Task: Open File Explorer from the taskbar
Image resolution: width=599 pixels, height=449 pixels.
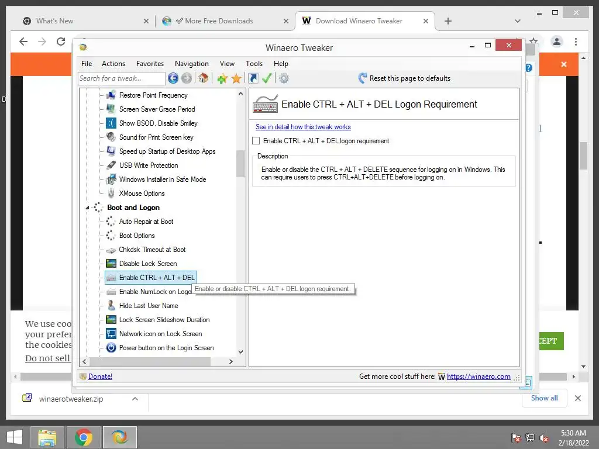Action: pos(47,437)
